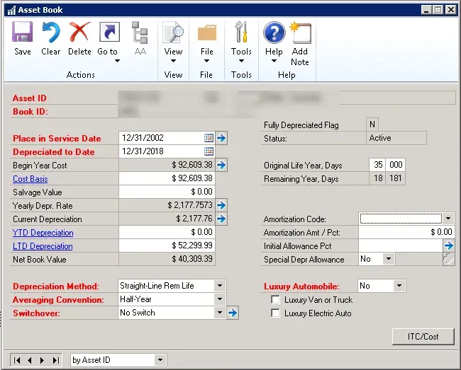Check the Luxury Electric Auto checkbox
This screenshot has height=370, width=461.
click(x=275, y=313)
